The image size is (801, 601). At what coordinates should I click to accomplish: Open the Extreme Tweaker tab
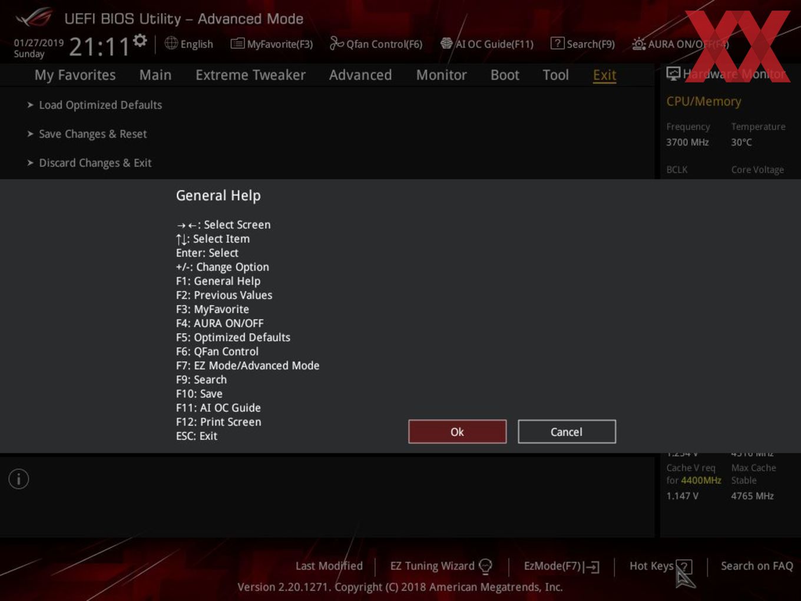point(250,75)
